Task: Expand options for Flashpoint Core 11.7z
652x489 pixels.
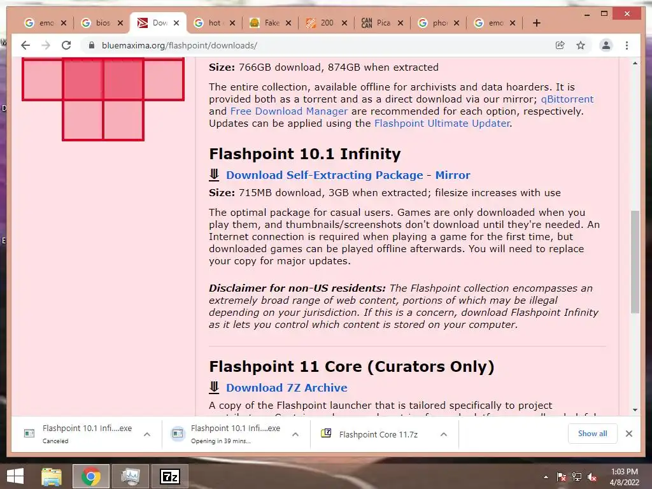Action: tap(444, 434)
